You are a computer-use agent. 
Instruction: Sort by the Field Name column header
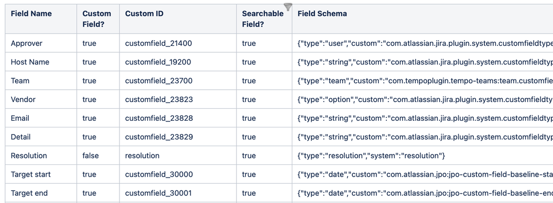(x=31, y=14)
